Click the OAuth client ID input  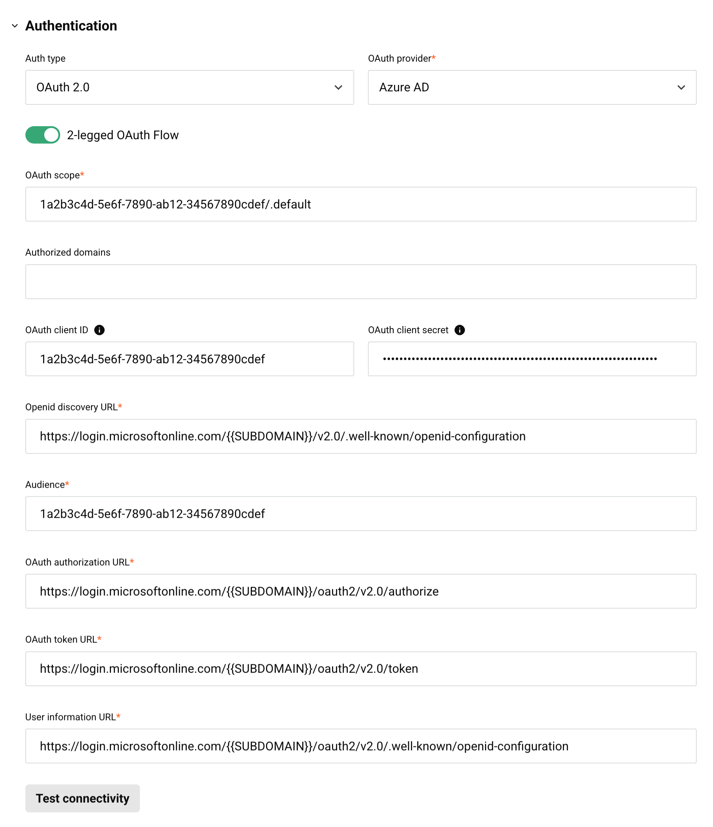[189, 359]
